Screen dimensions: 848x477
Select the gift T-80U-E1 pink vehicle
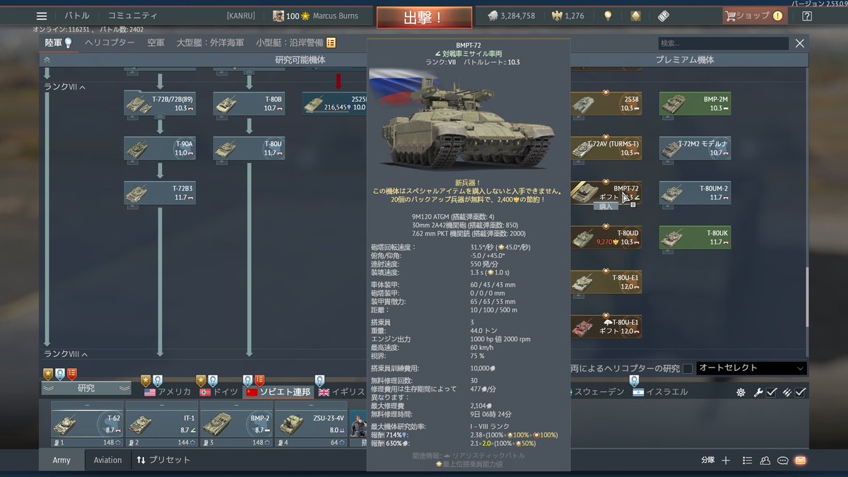606,326
